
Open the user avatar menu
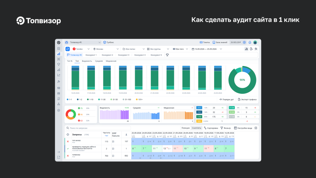click(255, 42)
